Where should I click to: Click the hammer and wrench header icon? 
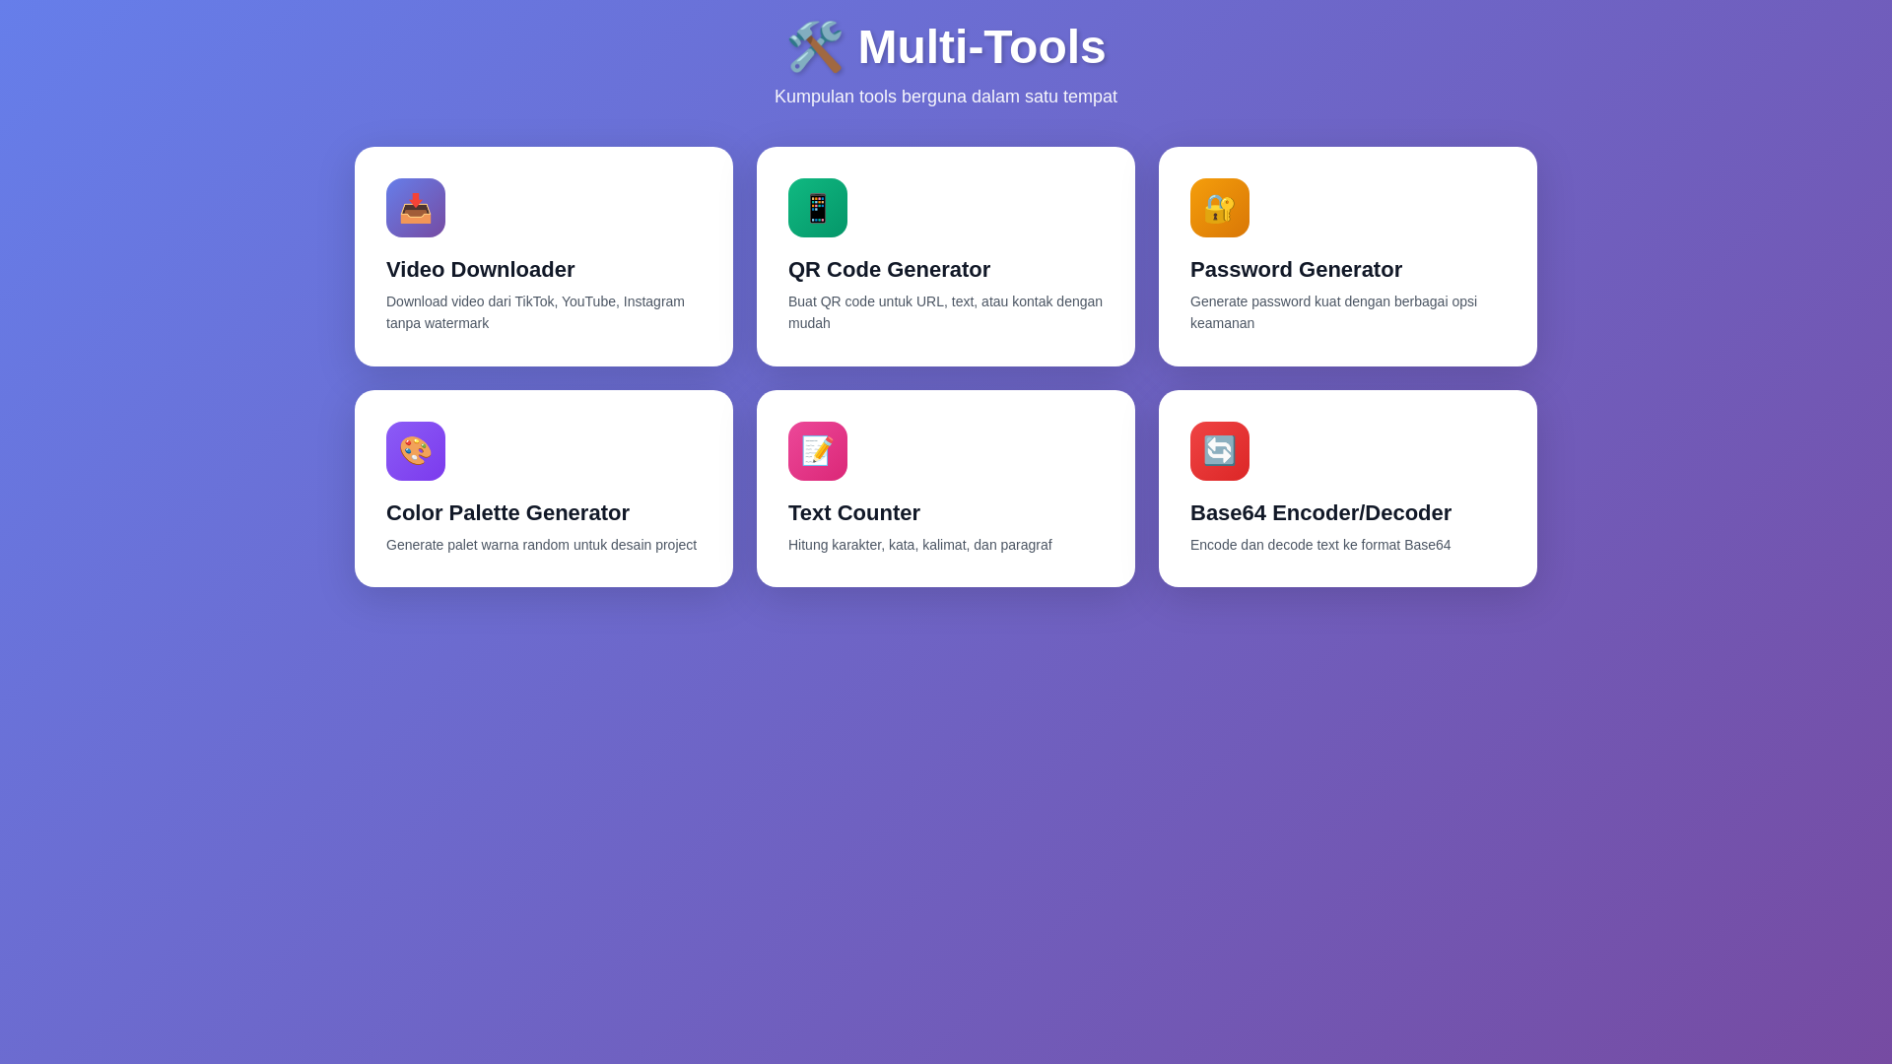(815, 47)
